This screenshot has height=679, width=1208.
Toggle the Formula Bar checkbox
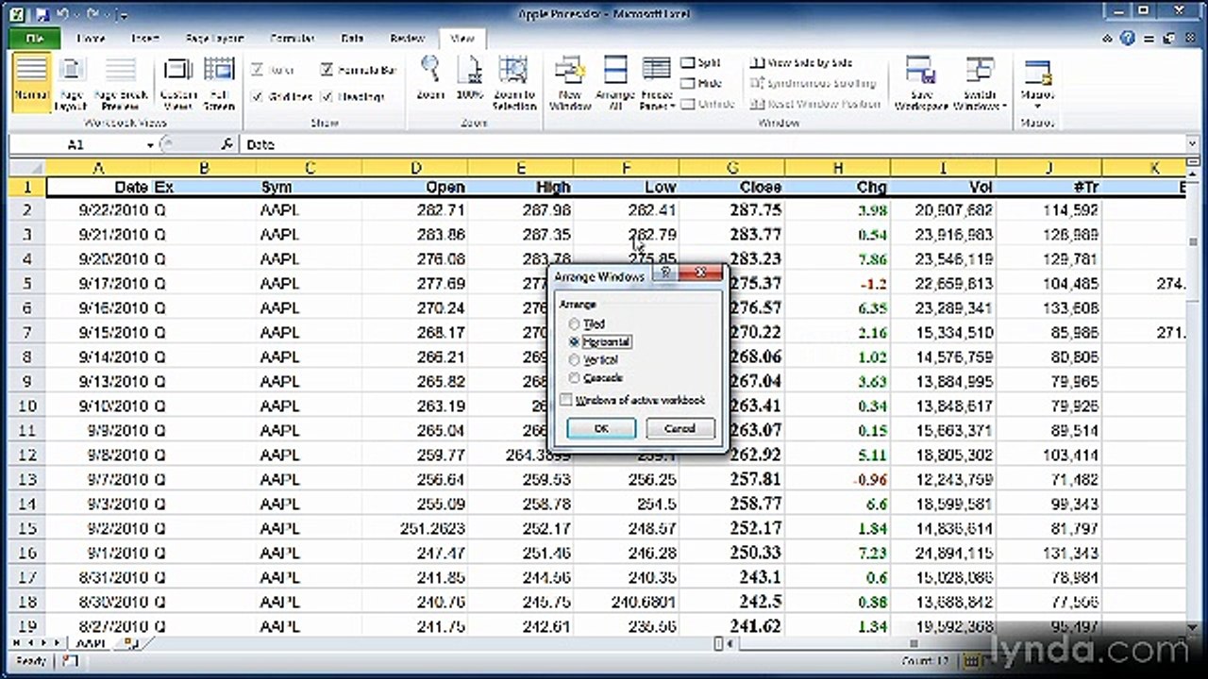pos(358,70)
